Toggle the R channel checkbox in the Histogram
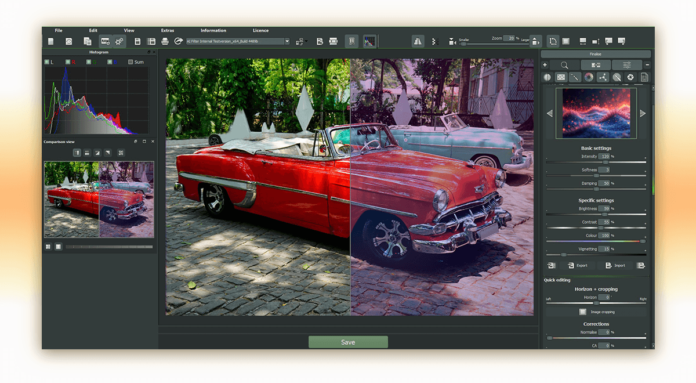Viewport: 696px width, 383px height. (x=68, y=62)
